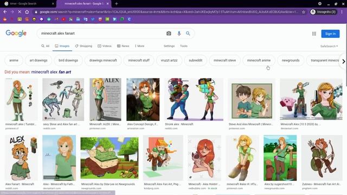The height and width of the screenshot is (195, 347).
Task: Open the Minecraft - Alex Holdin' redbubble thumbnail
Action: click(204, 158)
